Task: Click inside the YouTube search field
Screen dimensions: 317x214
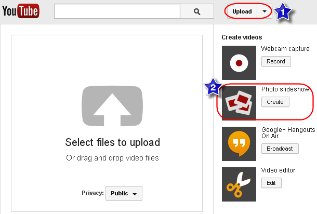Action: 117,11
